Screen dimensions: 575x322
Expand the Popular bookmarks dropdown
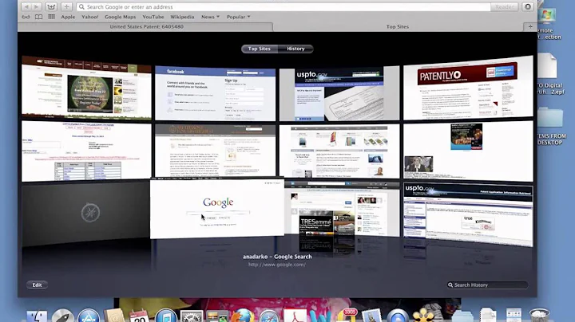tap(238, 17)
